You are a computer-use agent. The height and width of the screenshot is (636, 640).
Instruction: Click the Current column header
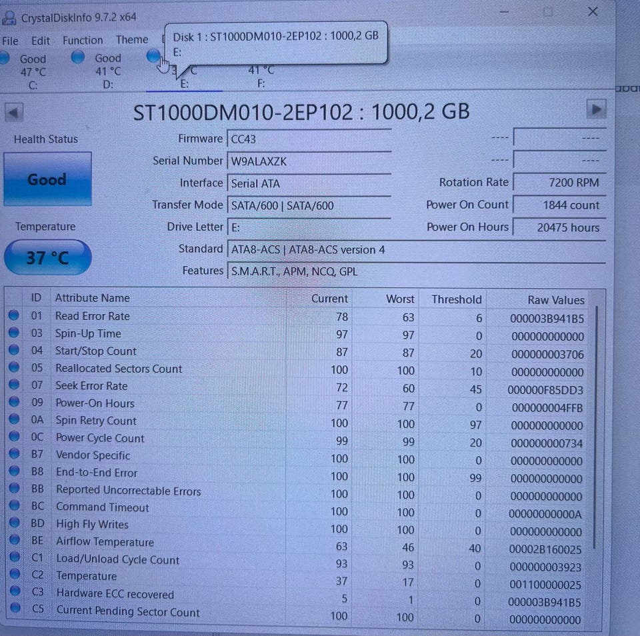[x=329, y=299]
